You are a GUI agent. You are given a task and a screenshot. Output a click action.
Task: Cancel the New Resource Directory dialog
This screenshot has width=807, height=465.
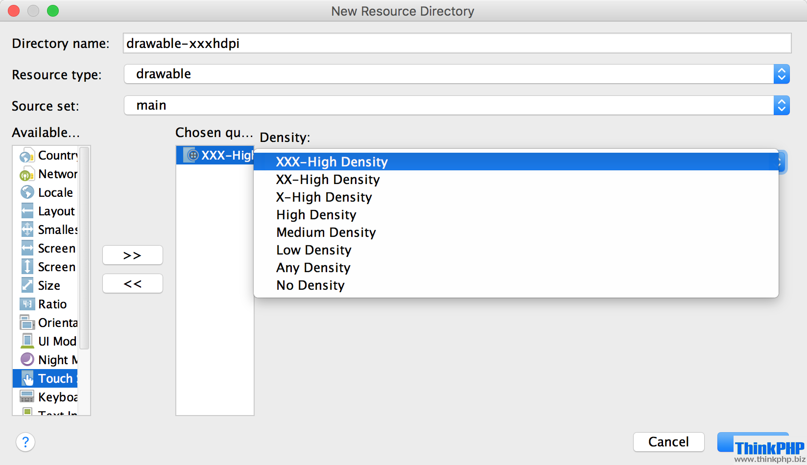coord(669,442)
